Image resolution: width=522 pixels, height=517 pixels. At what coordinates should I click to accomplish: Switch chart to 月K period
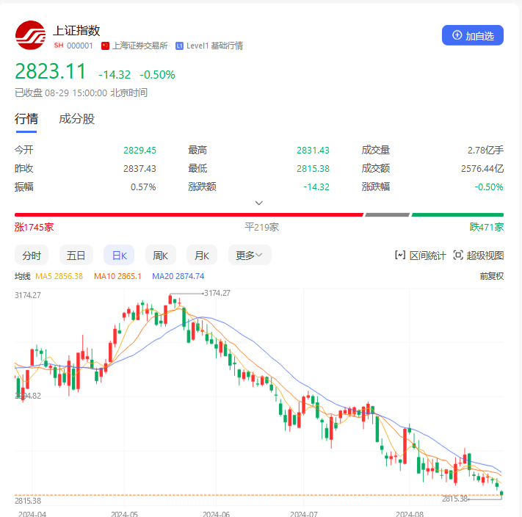[x=202, y=256]
